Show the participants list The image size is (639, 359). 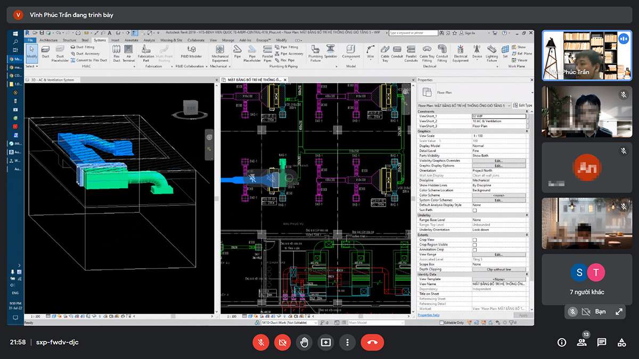[x=581, y=342]
